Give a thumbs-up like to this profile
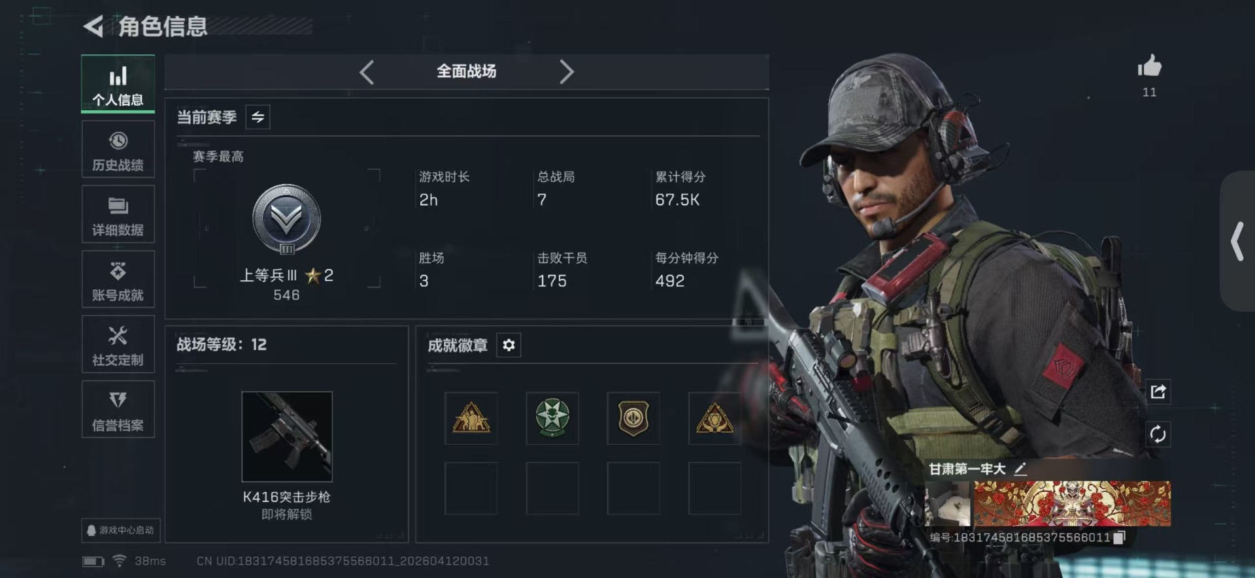The width and height of the screenshot is (1255, 578). tap(1149, 66)
